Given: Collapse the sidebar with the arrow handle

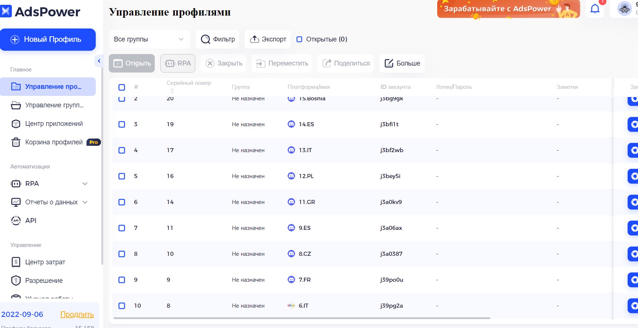Looking at the screenshot, I should [x=99, y=61].
